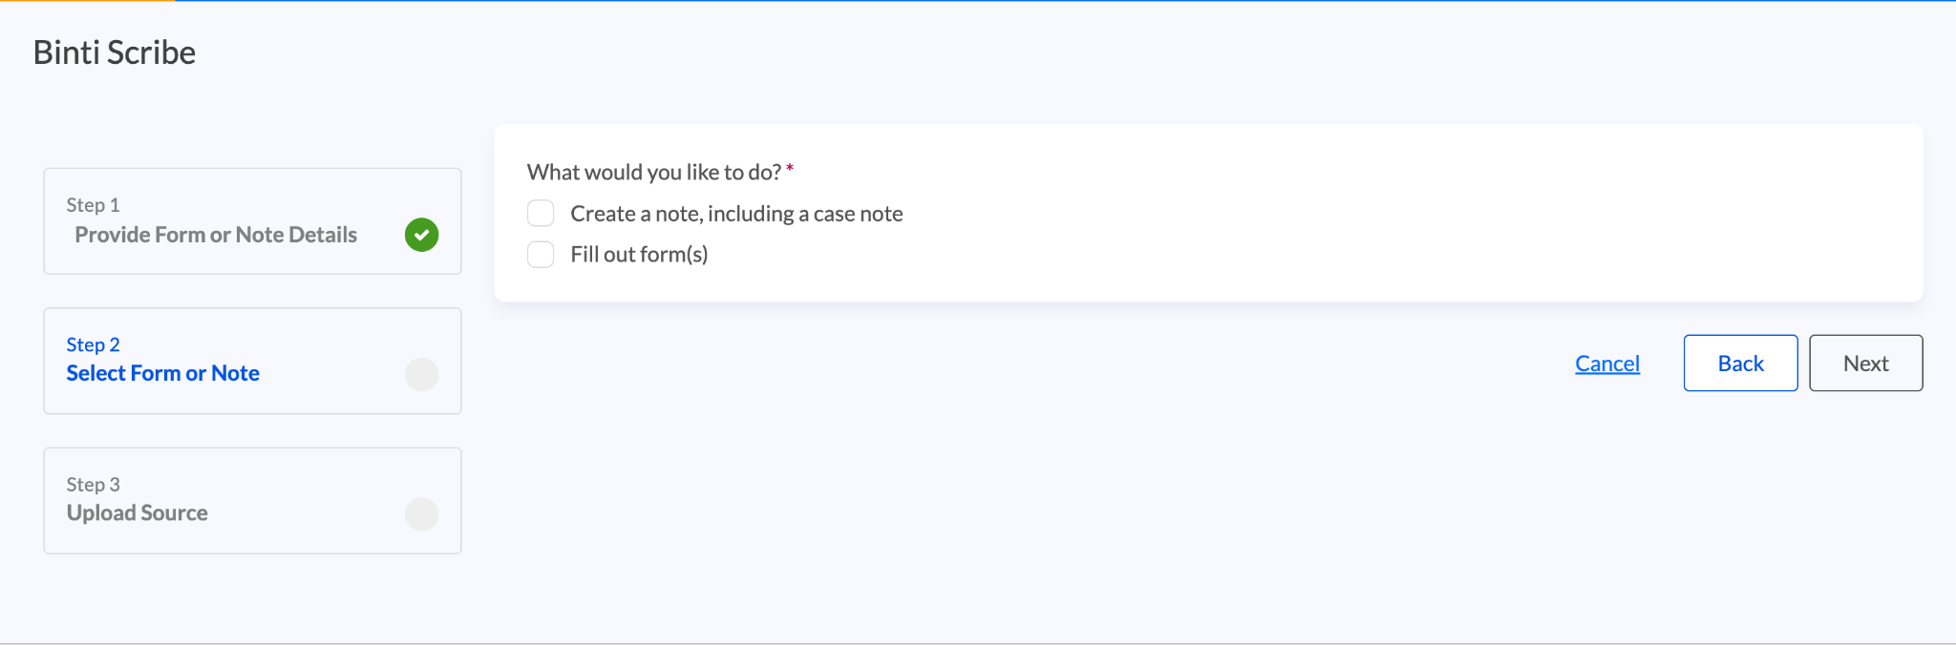This screenshot has height=645, width=1956.
Task: Click the green checkmark icon on Step 1
Action: (421, 235)
